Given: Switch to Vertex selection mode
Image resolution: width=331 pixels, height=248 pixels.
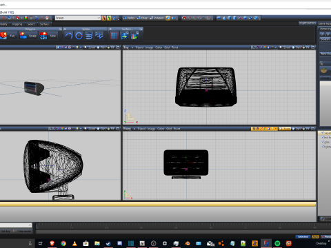Looking at the screenshot, I should pyautogui.click(x=129, y=18).
